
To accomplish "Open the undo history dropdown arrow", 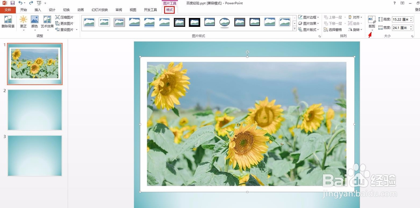I will coord(25,3).
